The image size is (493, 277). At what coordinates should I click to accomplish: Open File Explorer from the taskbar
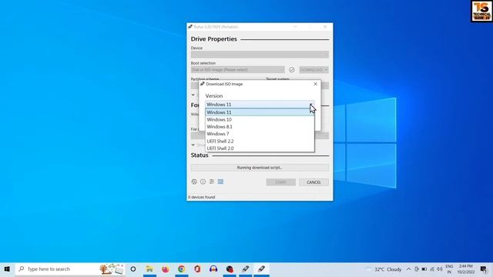click(149, 269)
